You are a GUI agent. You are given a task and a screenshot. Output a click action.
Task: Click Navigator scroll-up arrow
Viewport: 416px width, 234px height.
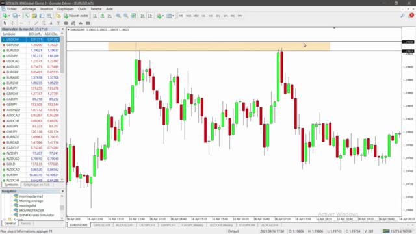[x=62, y=196]
